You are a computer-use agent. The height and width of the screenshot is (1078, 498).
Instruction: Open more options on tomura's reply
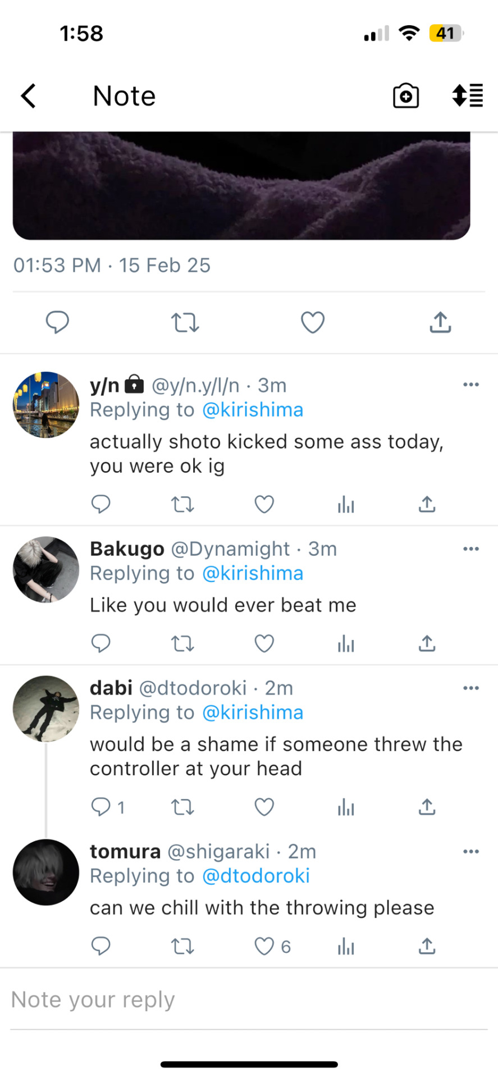[x=471, y=851]
